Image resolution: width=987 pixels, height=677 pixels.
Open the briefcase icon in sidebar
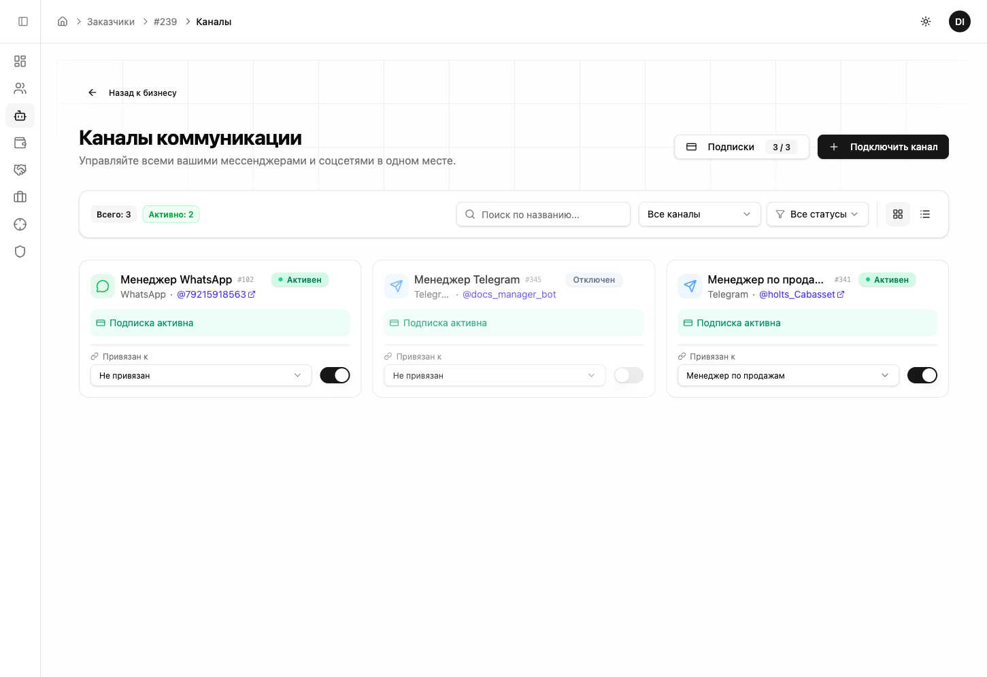pos(20,197)
